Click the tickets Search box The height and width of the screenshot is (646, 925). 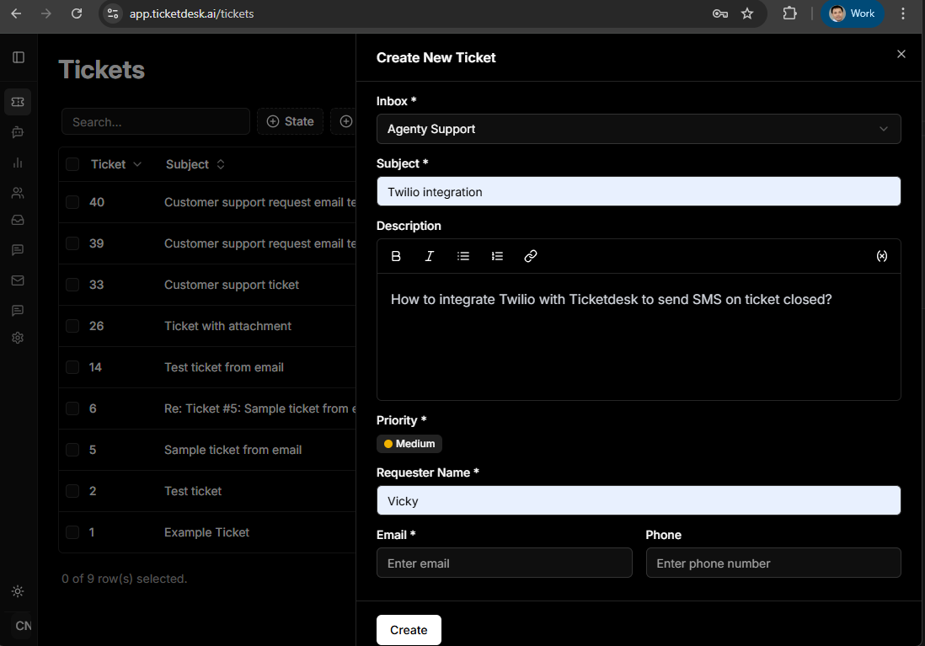[156, 122]
